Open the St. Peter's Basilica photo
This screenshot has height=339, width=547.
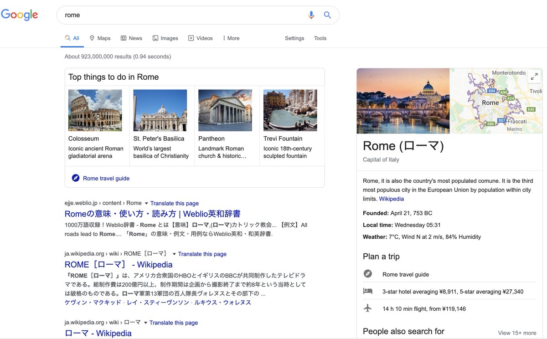click(160, 110)
